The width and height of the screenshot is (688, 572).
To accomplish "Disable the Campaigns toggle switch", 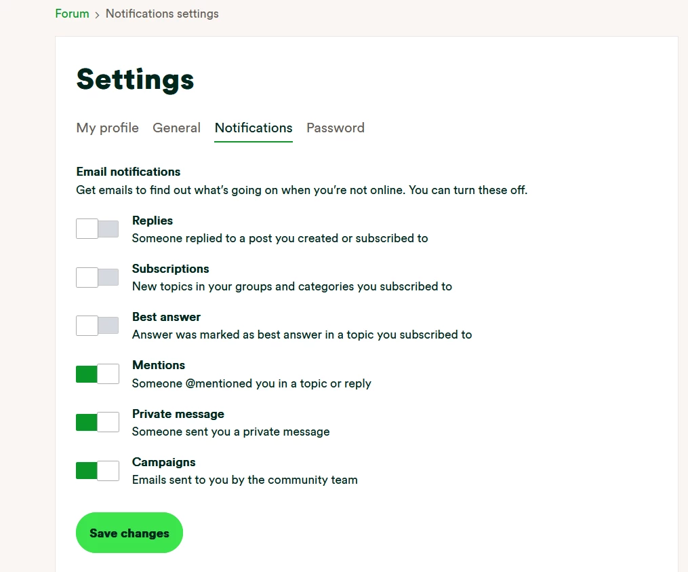I will pos(97,470).
